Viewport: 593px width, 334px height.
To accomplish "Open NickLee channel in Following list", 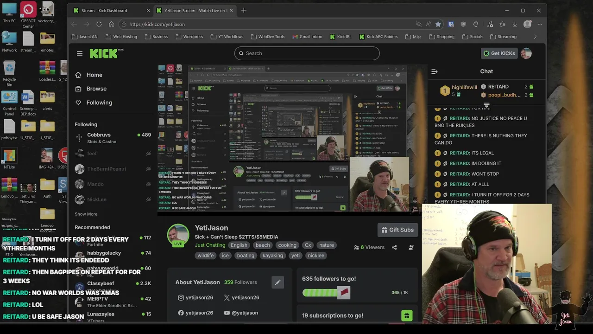I will [x=113, y=199].
